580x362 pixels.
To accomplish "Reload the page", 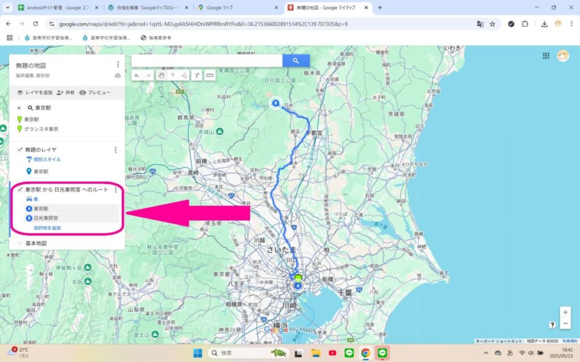I will coord(36,24).
